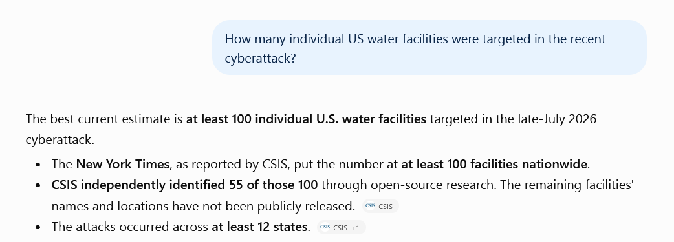Select the user question message bubble
The image size is (674, 242).
click(x=429, y=48)
